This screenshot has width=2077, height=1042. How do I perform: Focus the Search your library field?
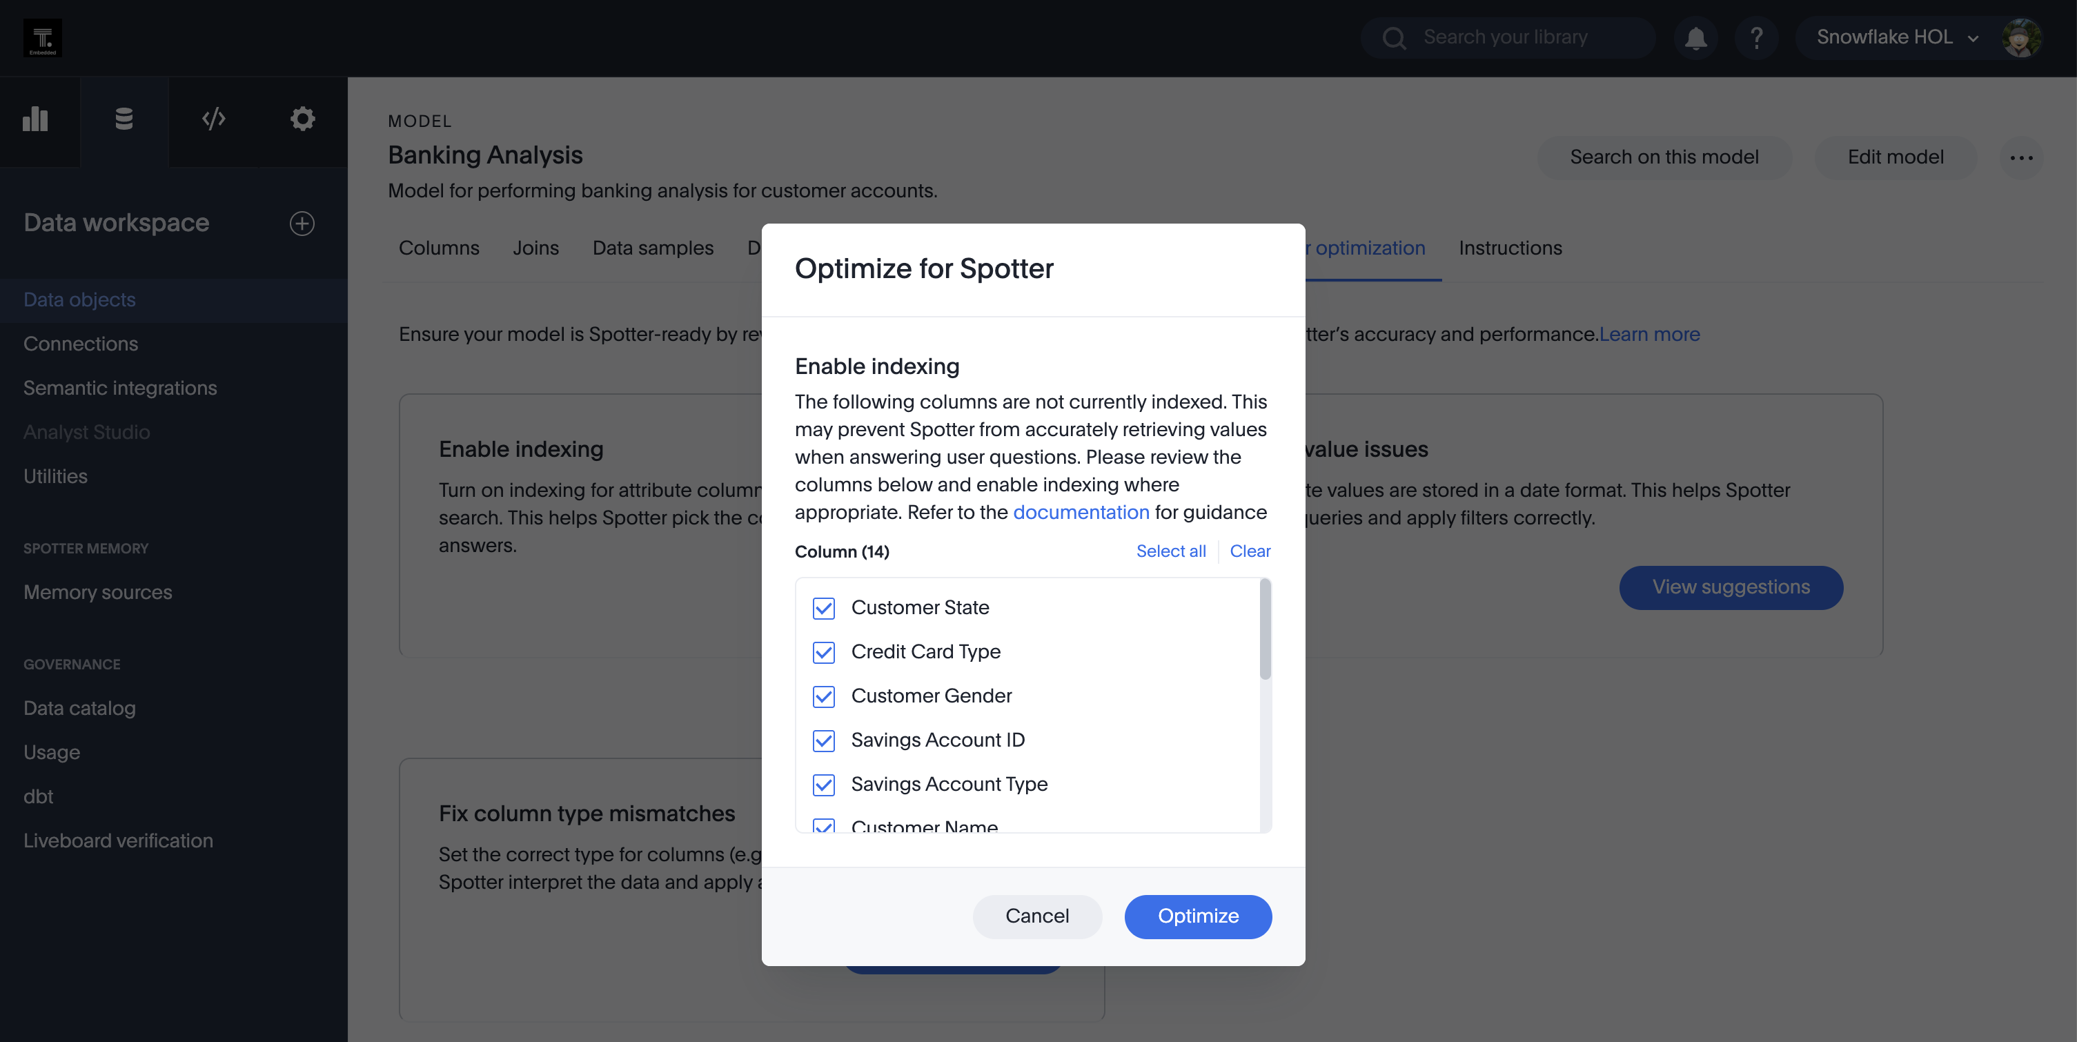1508,38
